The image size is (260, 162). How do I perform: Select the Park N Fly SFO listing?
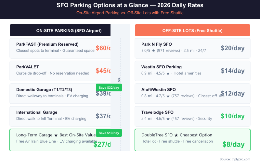coord(175,47)
